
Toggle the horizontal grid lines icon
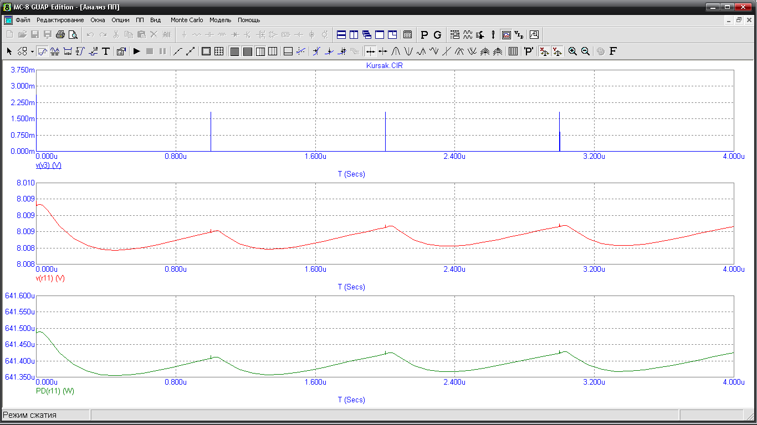point(247,51)
